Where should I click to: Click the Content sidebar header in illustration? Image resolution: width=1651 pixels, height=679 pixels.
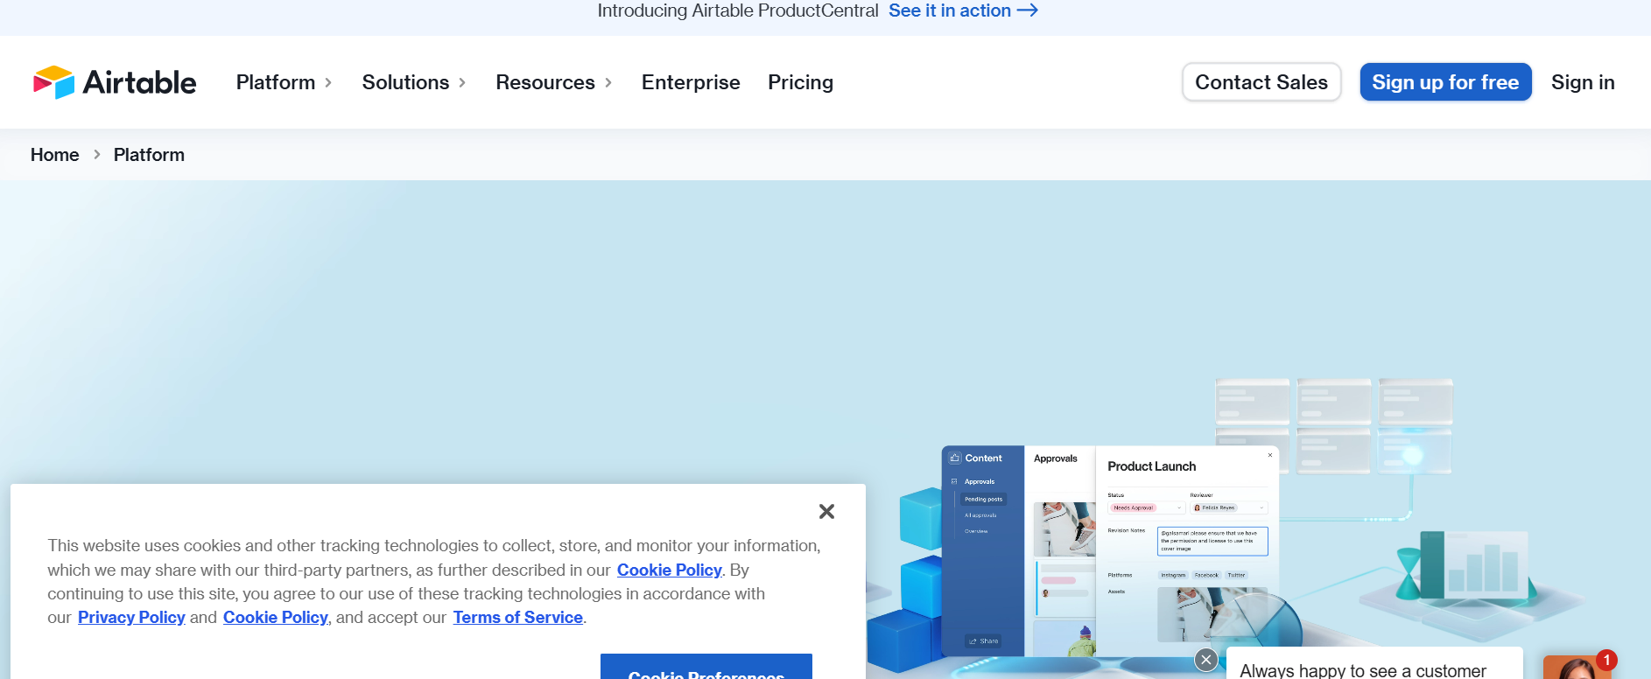pyautogui.click(x=983, y=458)
